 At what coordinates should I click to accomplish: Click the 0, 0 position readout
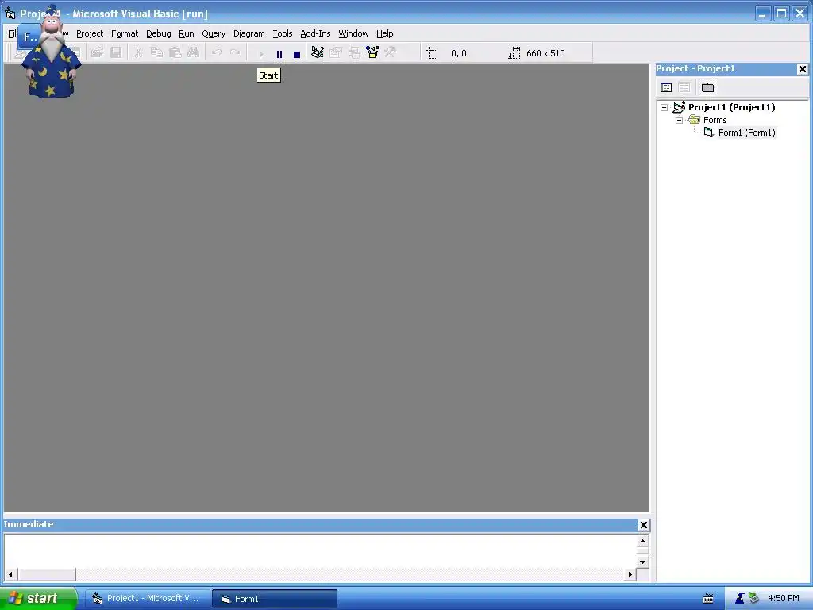[458, 53]
